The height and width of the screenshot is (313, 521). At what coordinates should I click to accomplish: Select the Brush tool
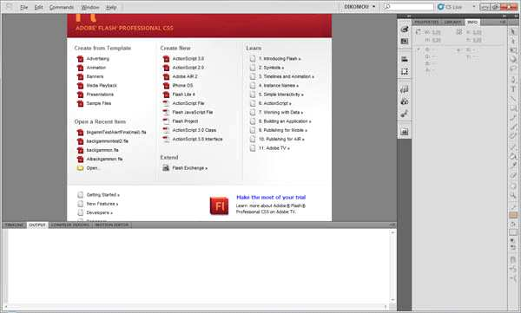[x=513, y=127]
